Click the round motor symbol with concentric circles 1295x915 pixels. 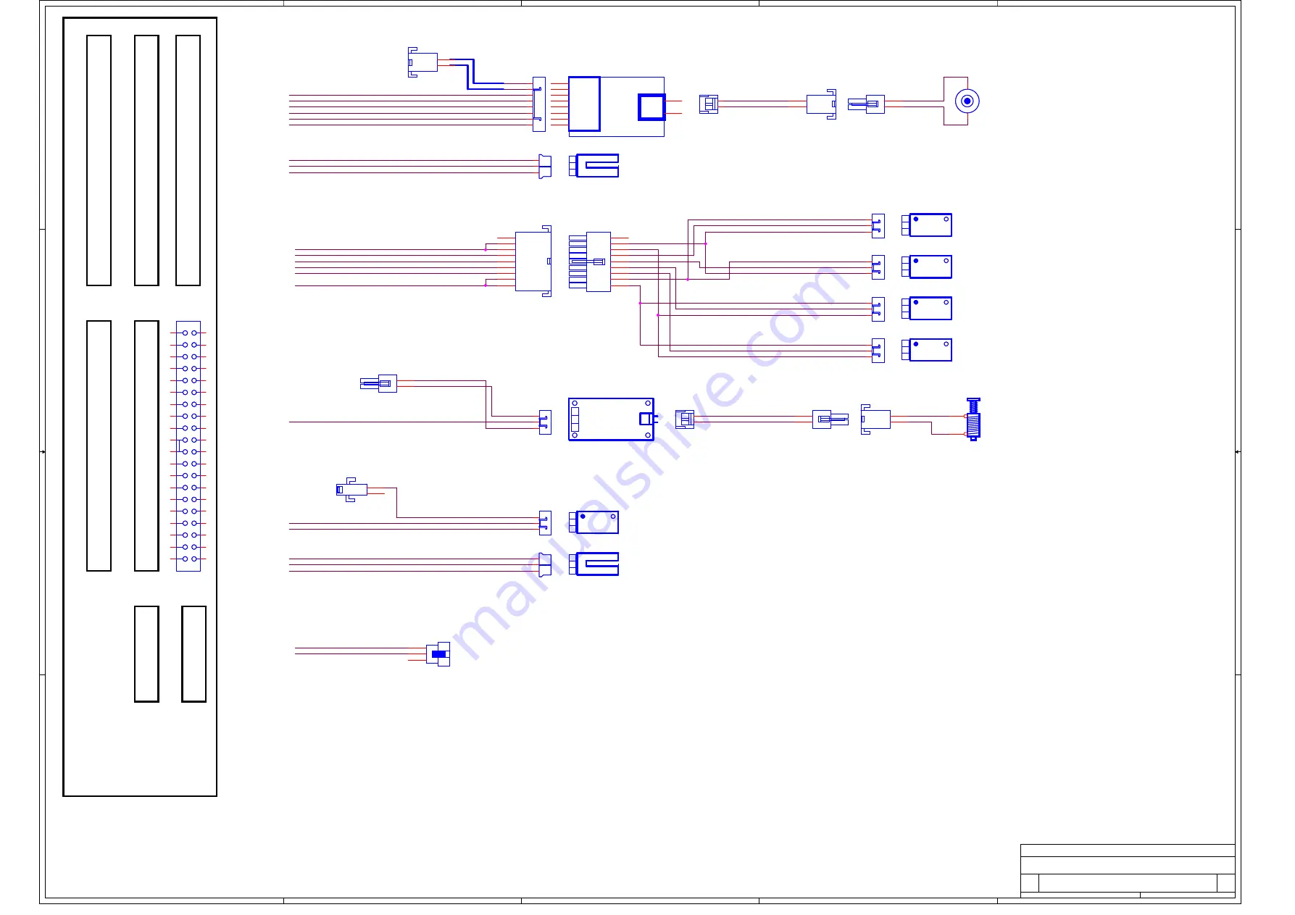[967, 101]
